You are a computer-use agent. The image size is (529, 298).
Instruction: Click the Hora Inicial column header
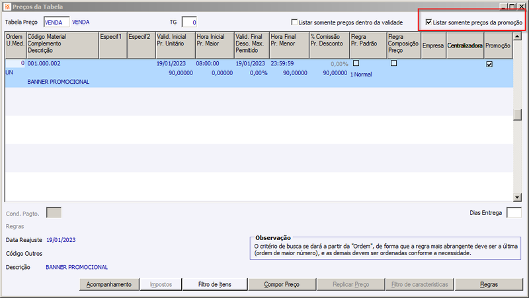tap(215, 45)
